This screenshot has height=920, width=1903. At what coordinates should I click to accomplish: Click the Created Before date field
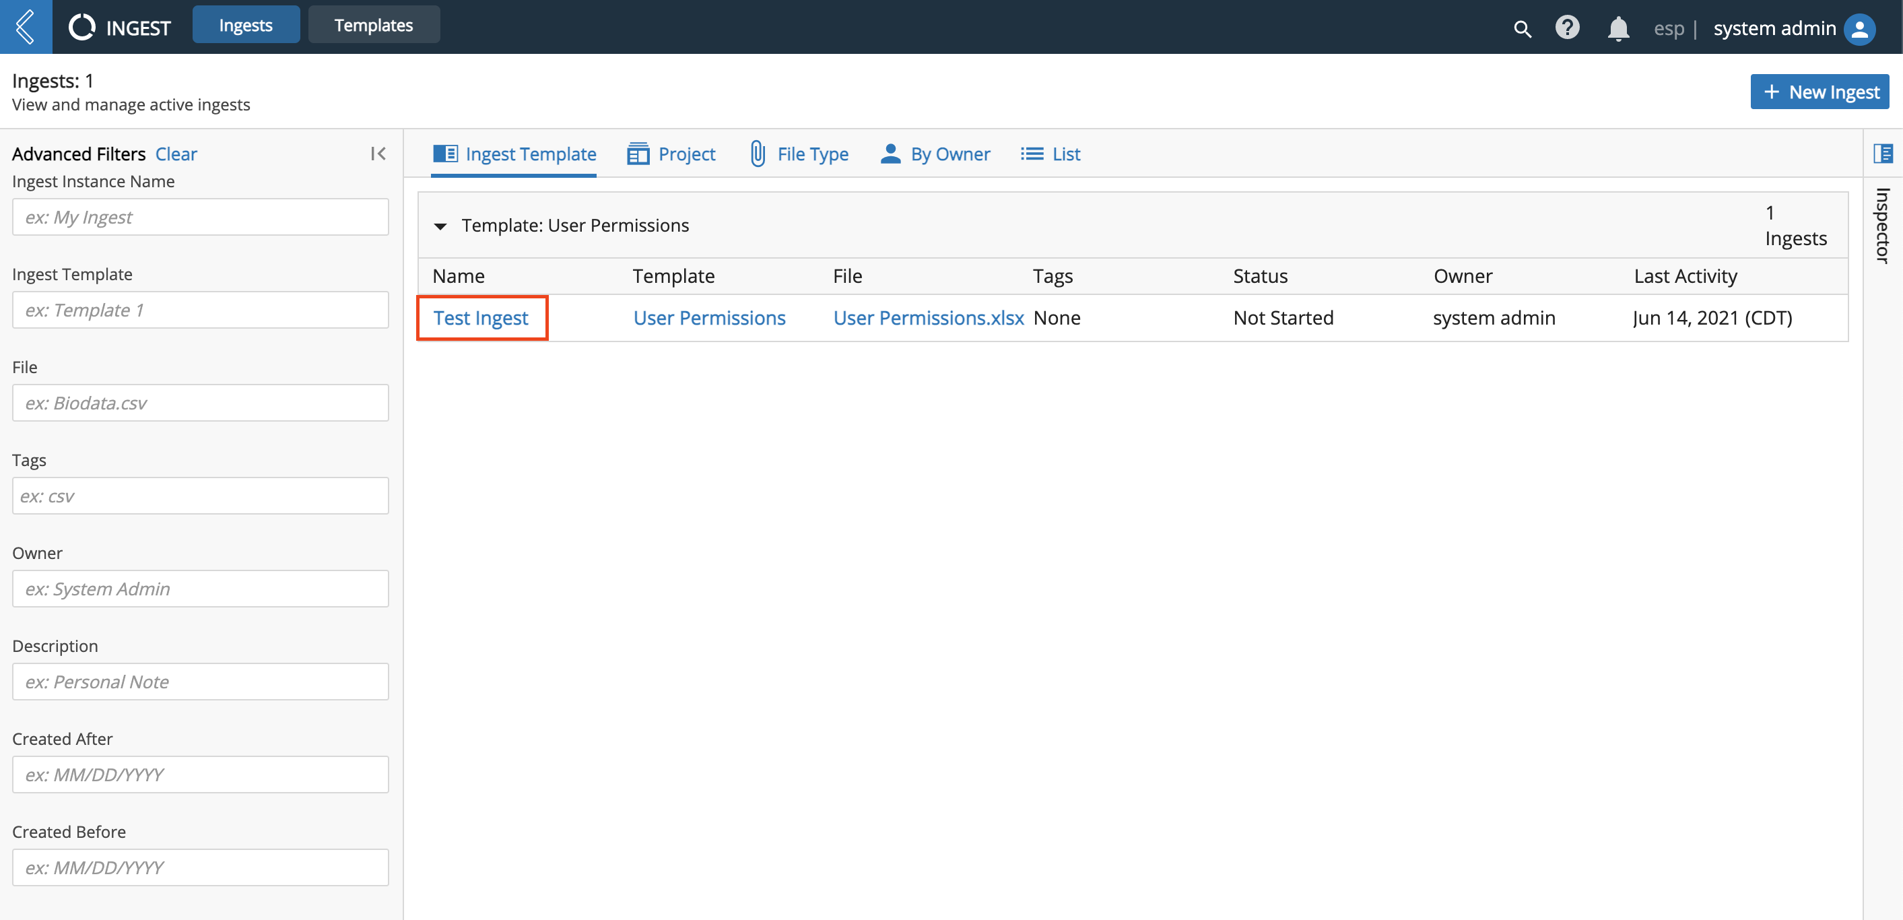200,867
